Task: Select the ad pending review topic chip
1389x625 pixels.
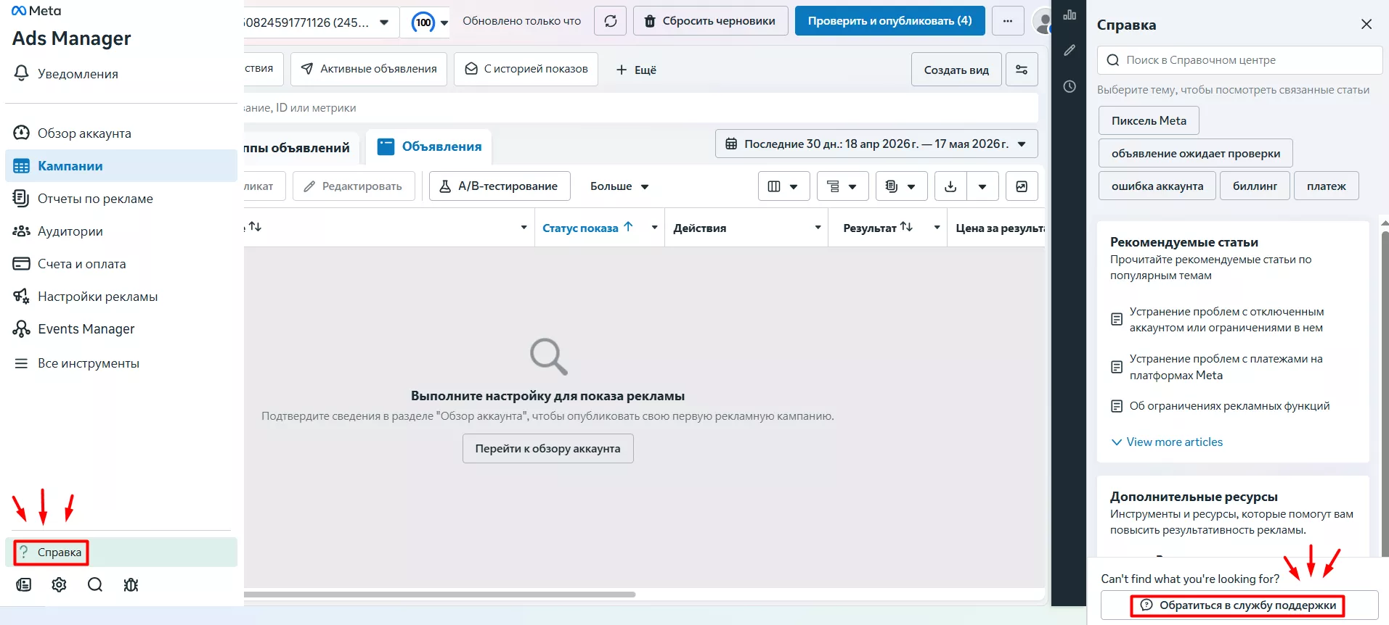Action: [1196, 154]
